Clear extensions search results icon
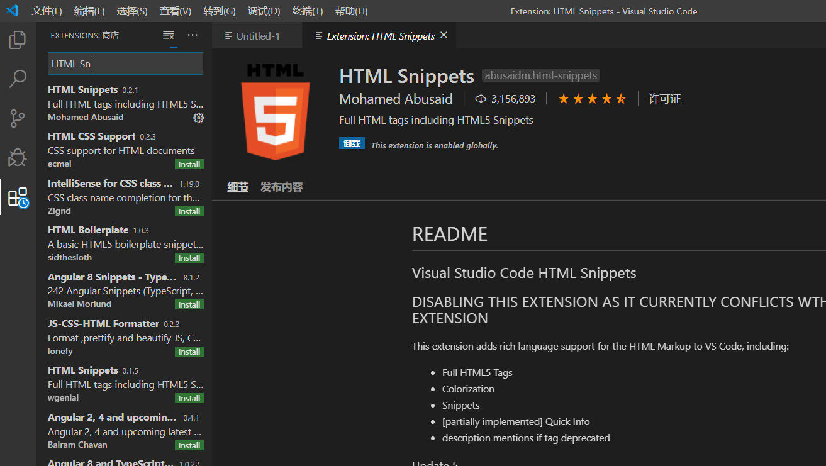The image size is (826, 466). click(x=168, y=35)
